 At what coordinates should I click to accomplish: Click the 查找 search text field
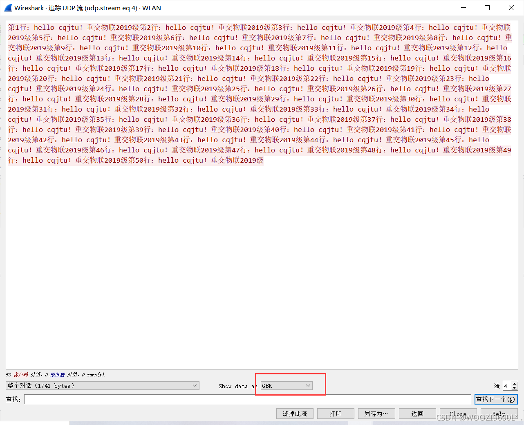(248, 399)
